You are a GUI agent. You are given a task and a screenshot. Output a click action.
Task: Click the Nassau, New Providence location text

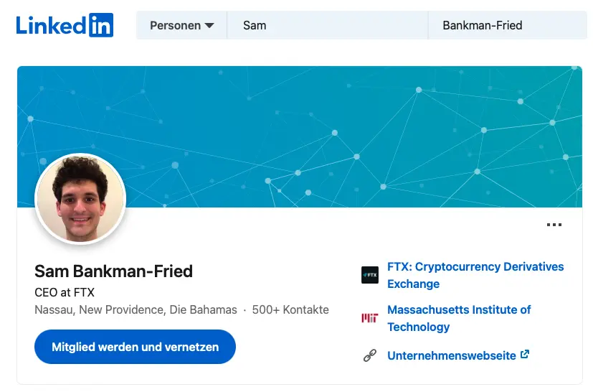click(136, 310)
